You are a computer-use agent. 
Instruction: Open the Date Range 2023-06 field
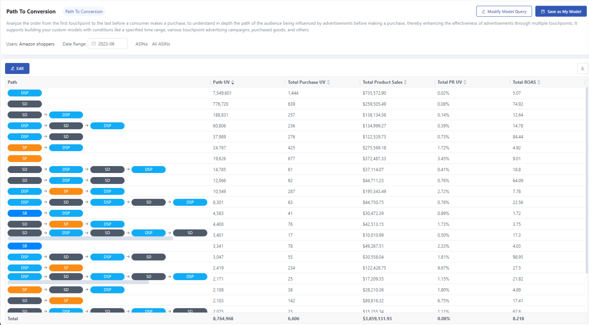[107, 44]
